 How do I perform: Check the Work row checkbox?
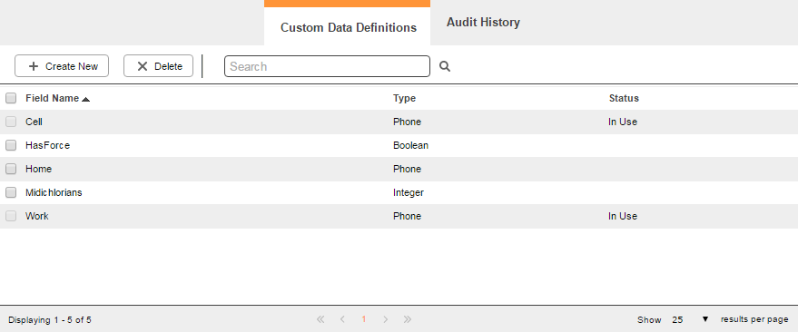[11, 216]
